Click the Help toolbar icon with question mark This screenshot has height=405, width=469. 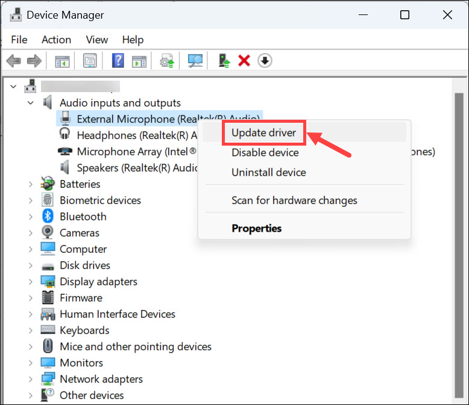coord(118,61)
